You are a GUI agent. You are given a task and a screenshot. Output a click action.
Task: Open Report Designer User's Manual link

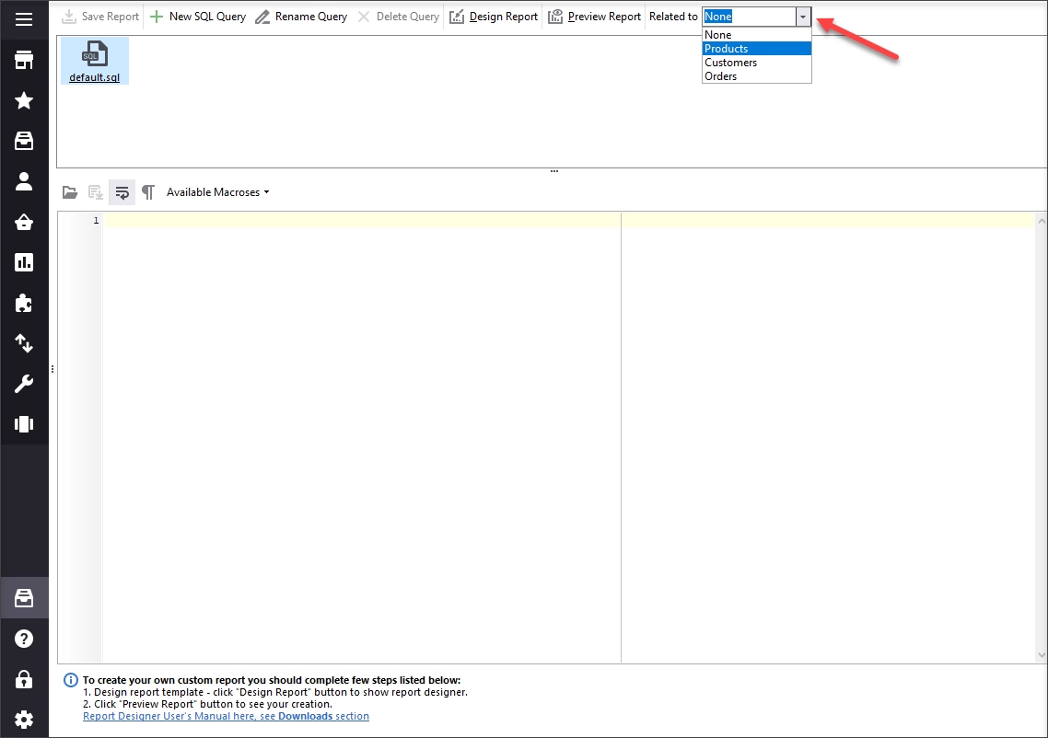coord(226,716)
